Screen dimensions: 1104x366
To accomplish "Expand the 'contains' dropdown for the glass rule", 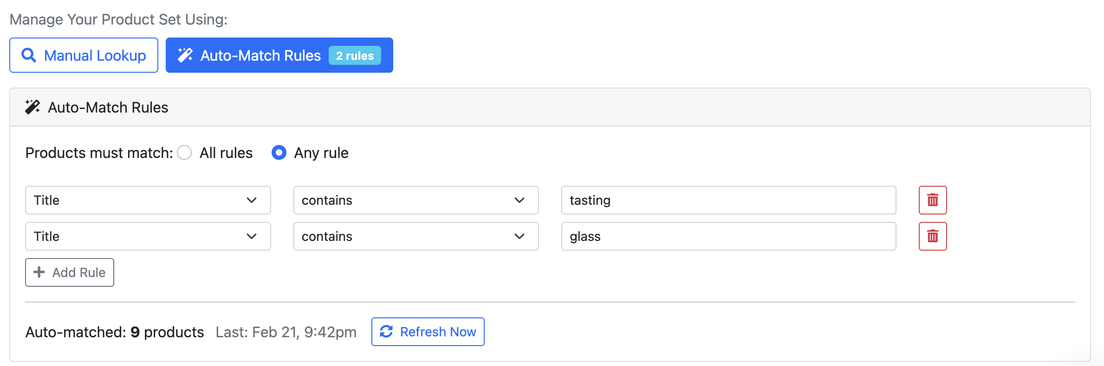I will click(416, 236).
